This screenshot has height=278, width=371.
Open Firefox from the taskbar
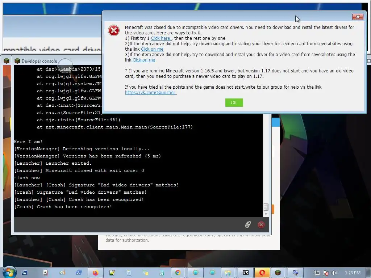[x=96, y=273]
